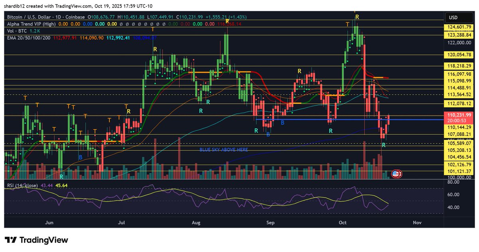Click the yellow RSI average value 45.64
The width and height of the screenshot is (479, 252).
pyautogui.click(x=62, y=185)
